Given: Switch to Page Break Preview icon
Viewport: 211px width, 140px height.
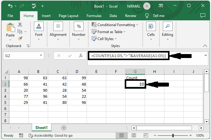Looking at the screenshot, I should pos(146,135).
